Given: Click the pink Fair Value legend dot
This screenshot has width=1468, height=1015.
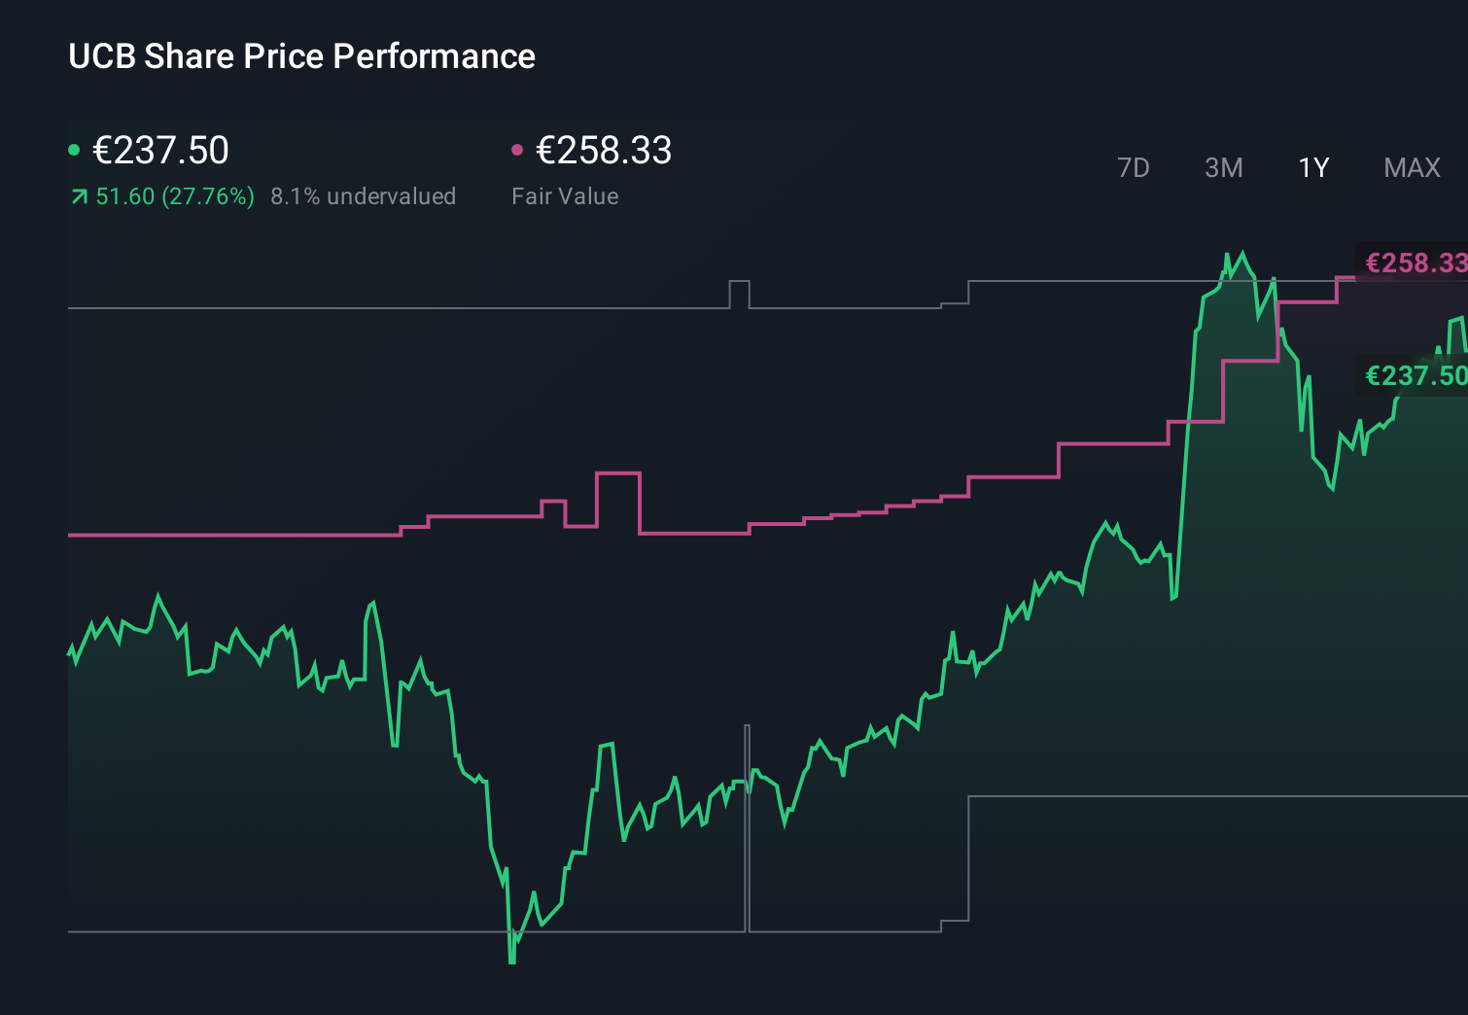Looking at the screenshot, I should point(518,150).
